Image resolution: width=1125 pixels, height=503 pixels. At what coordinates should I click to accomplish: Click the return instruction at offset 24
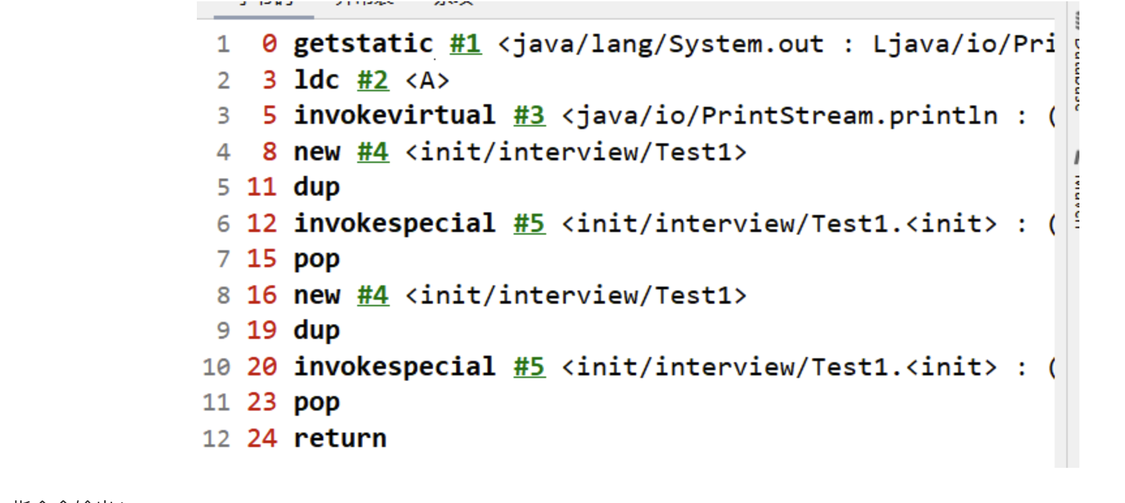click(340, 438)
